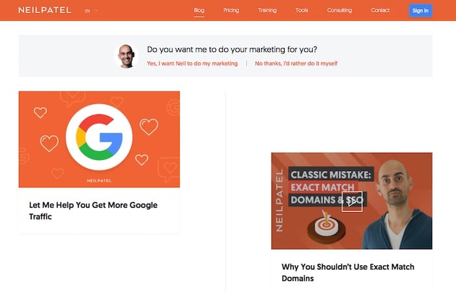The width and height of the screenshot is (456, 292).
Task: Expand the language selector chevron arrow
Action: point(96,11)
